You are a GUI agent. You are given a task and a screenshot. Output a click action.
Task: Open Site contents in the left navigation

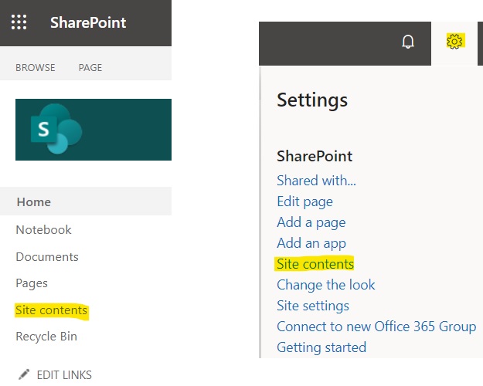[51, 310]
